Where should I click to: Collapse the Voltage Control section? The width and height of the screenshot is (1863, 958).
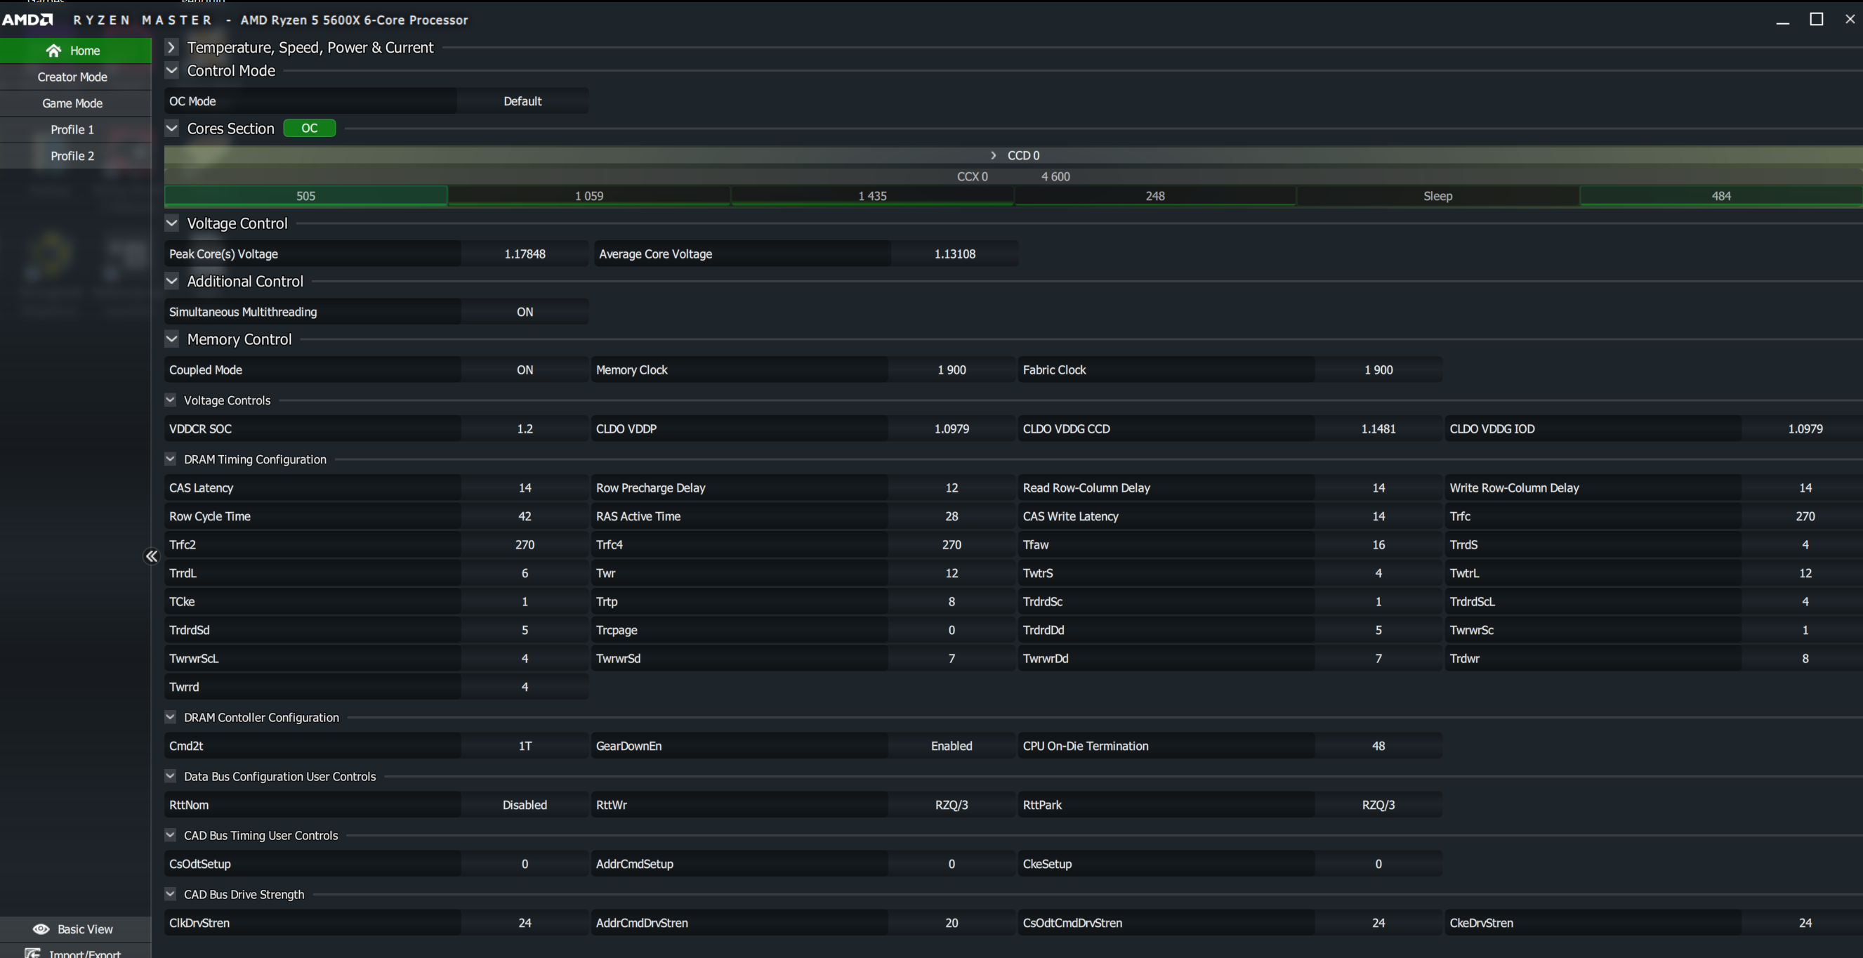tap(171, 223)
